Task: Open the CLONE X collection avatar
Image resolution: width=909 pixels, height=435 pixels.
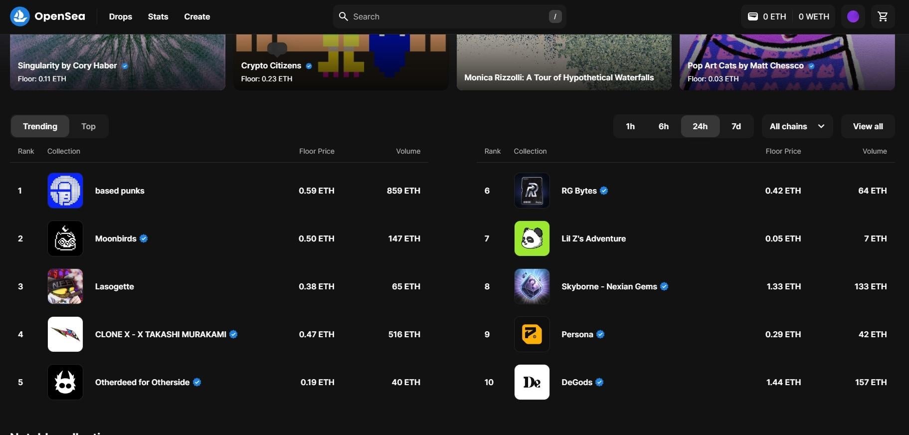Action: click(65, 334)
